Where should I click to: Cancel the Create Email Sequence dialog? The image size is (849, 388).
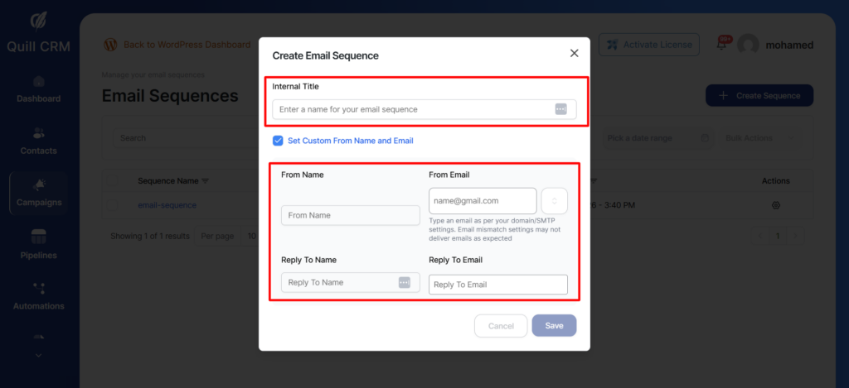coord(501,326)
